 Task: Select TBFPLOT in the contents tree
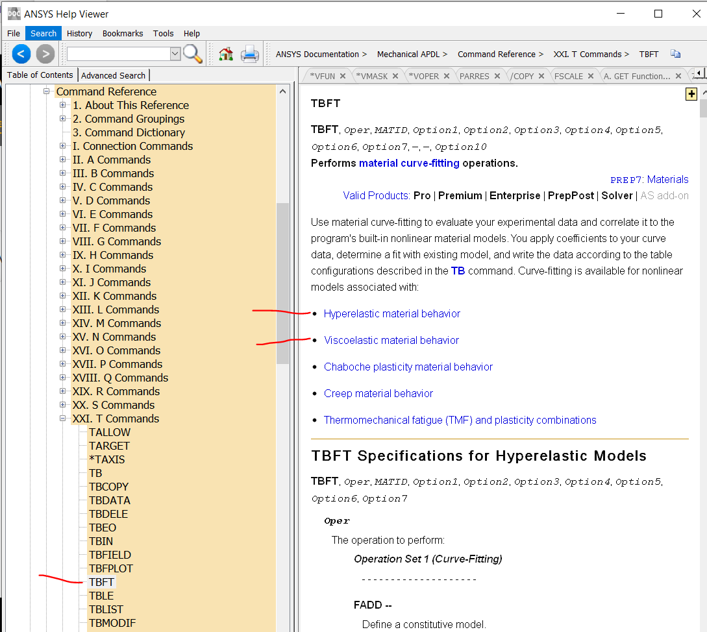111,568
